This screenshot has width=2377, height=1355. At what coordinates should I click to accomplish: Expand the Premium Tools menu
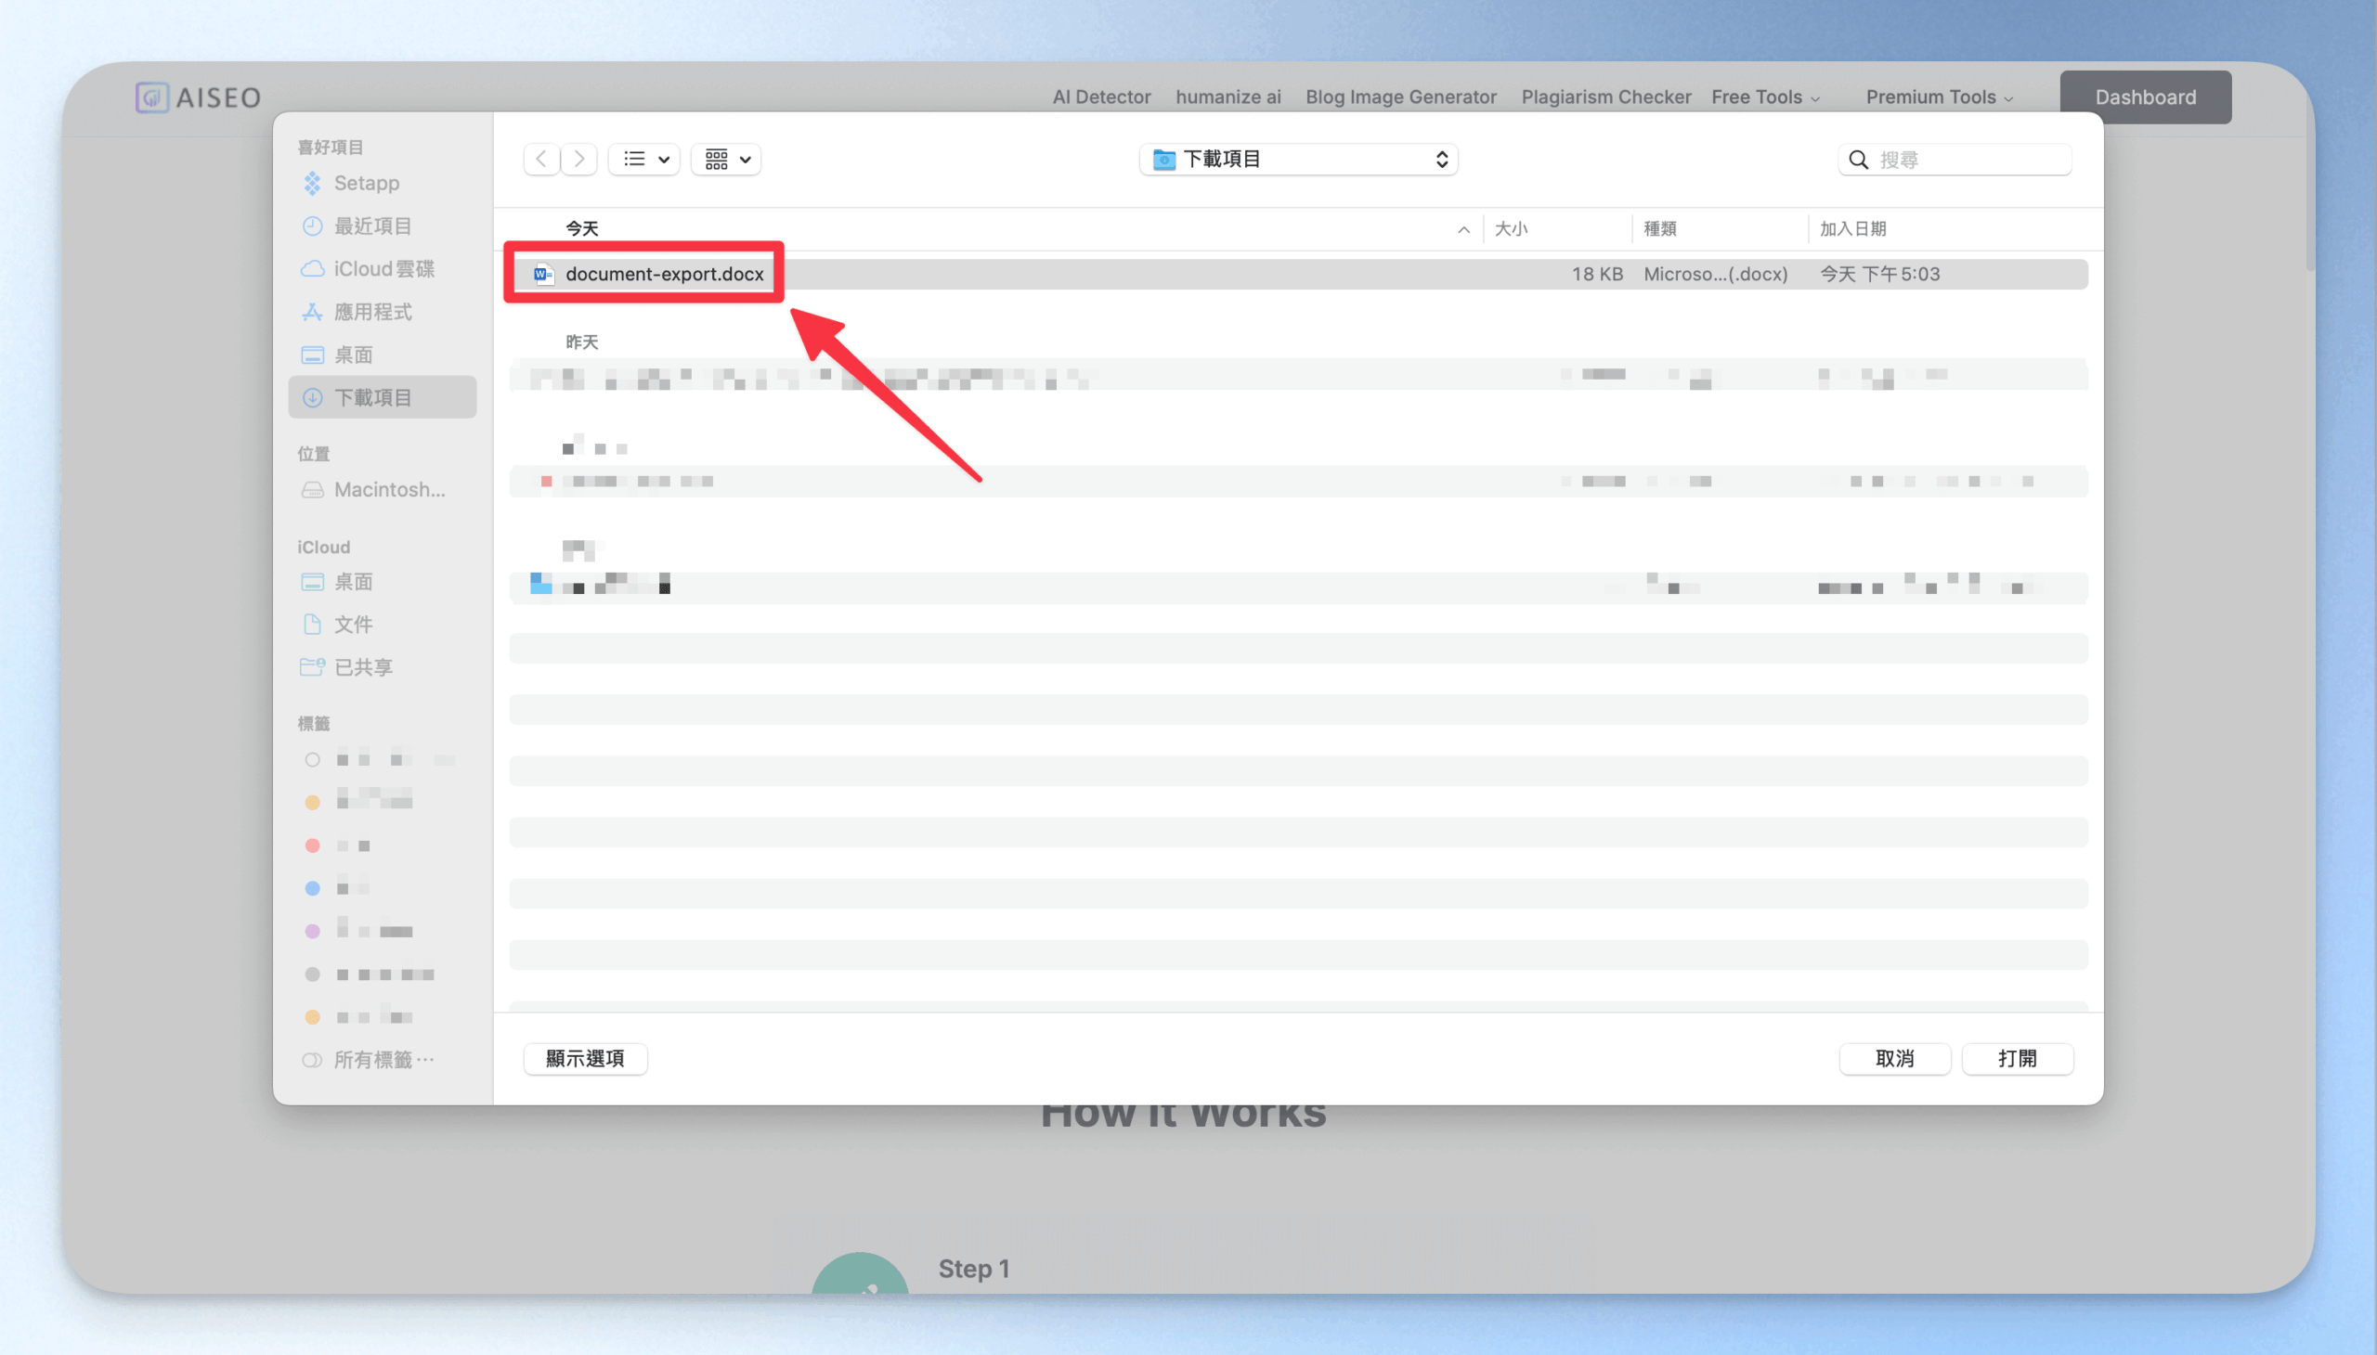(1940, 97)
